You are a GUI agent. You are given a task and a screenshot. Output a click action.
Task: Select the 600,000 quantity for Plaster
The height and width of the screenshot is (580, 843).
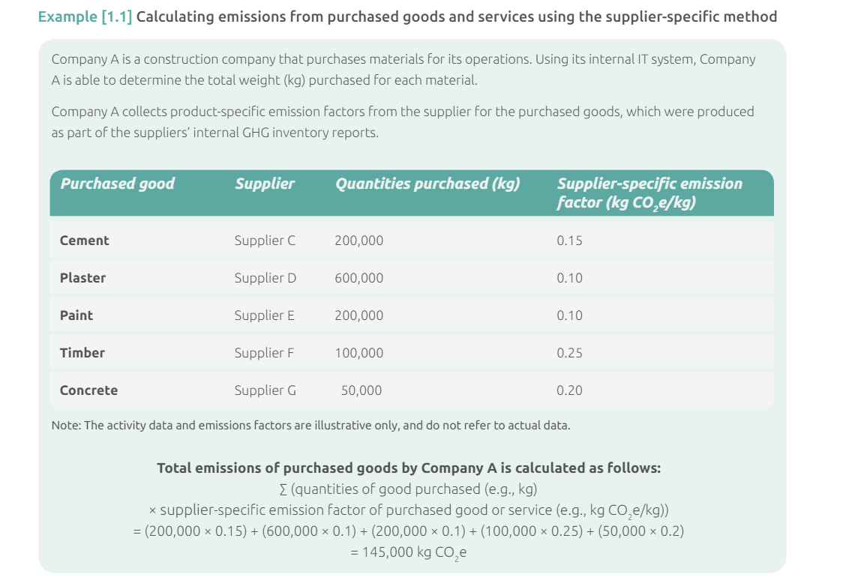click(359, 278)
